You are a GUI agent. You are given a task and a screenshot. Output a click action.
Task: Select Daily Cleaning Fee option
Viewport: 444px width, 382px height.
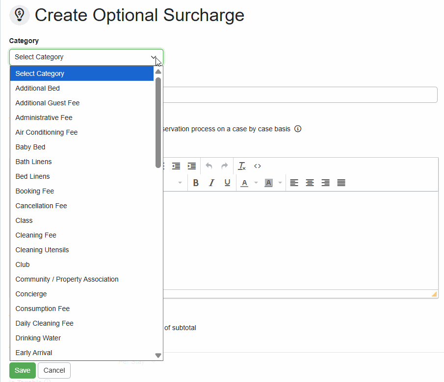[x=82, y=323]
